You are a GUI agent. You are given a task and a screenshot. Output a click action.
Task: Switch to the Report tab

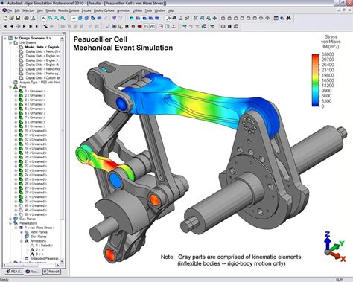(51, 272)
